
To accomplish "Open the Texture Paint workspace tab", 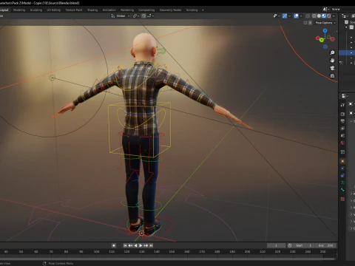I will (x=74, y=10).
